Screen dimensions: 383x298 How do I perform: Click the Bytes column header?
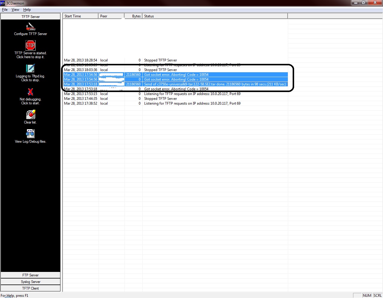pyautogui.click(x=133, y=16)
